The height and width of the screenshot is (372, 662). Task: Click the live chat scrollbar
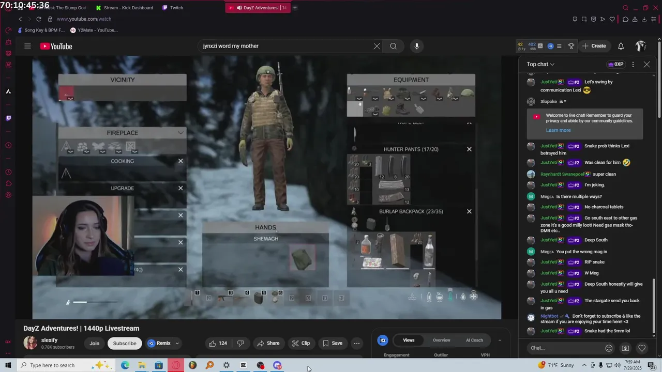(x=654, y=307)
